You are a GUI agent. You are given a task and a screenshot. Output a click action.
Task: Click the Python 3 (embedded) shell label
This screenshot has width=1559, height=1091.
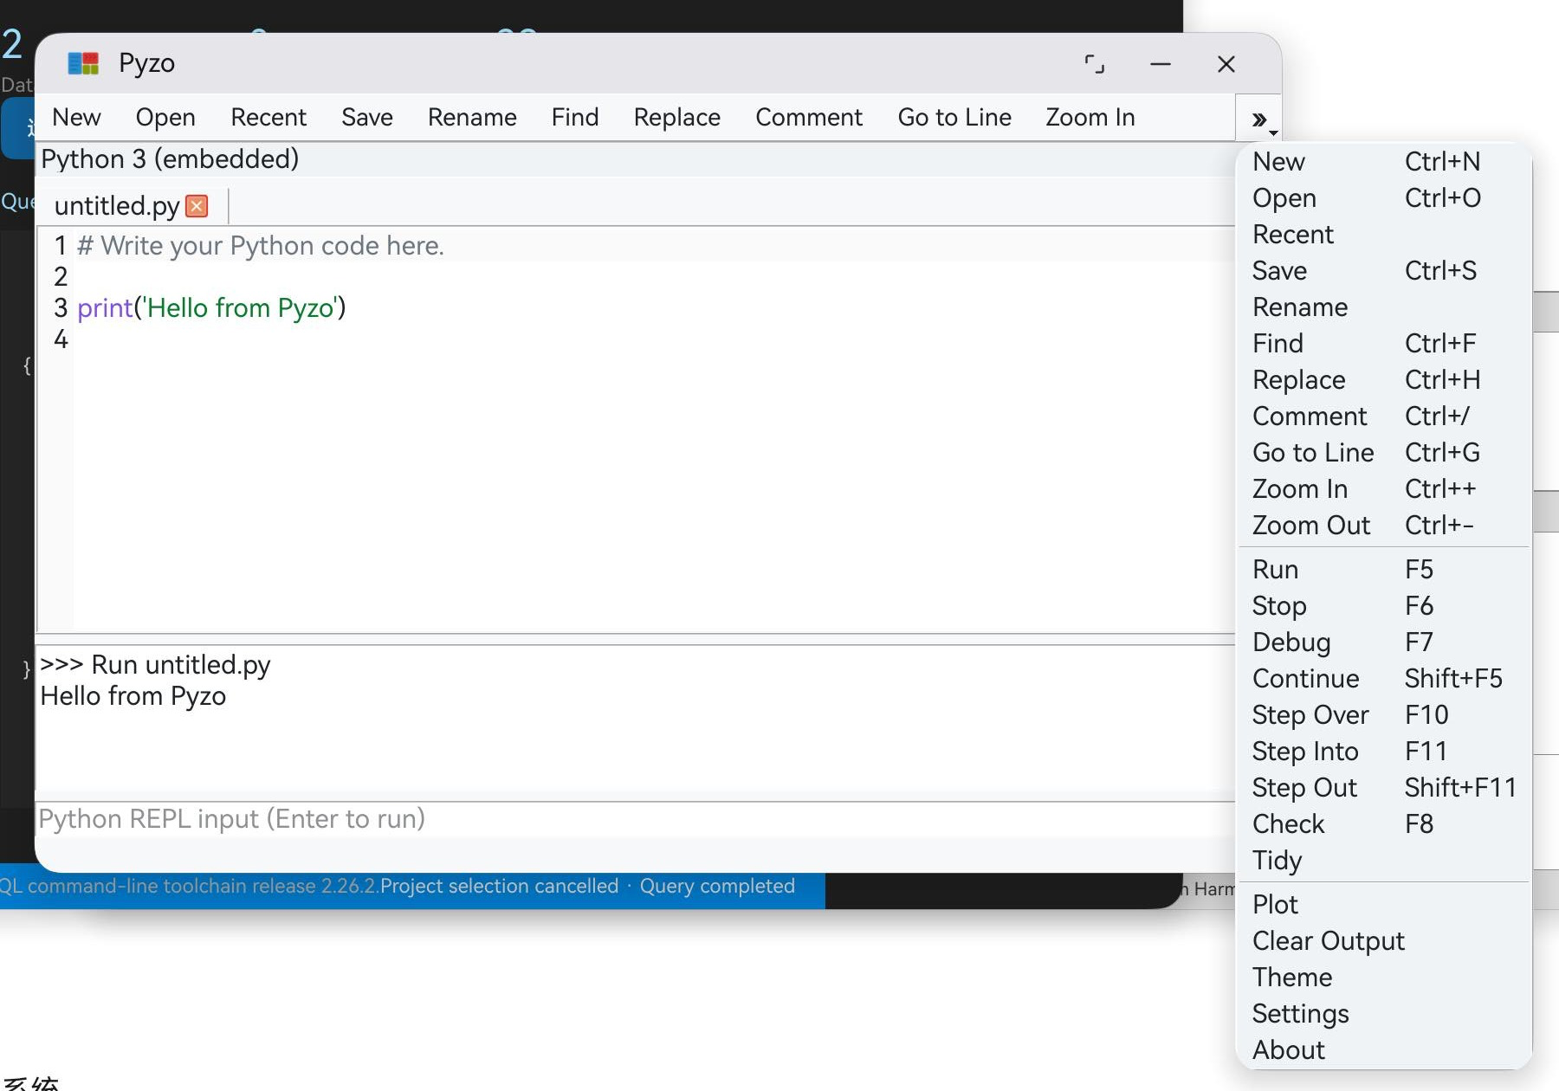pos(170,159)
